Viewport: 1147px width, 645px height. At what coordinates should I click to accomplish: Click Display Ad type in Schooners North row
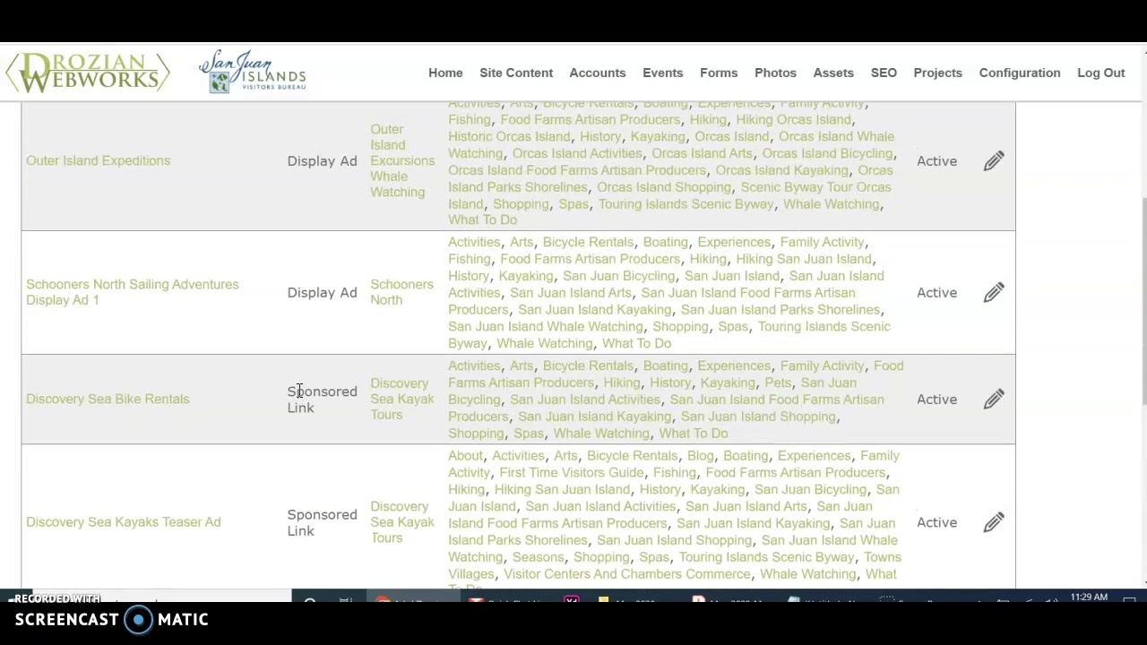[322, 293]
